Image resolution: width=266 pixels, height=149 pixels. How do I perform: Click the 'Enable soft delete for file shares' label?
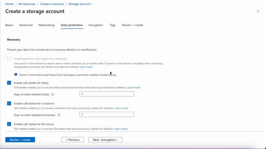coord(34,124)
